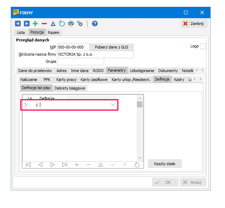Edit row with grid navigator triangle
This screenshot has width=225, height=208.
pos(101,164)
